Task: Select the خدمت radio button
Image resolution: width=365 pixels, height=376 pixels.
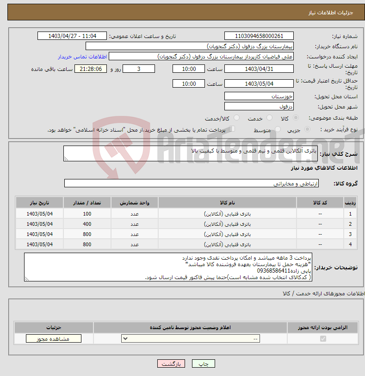Action: point(270,117)
